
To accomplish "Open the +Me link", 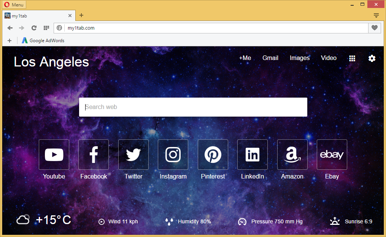I will (245, 58).
